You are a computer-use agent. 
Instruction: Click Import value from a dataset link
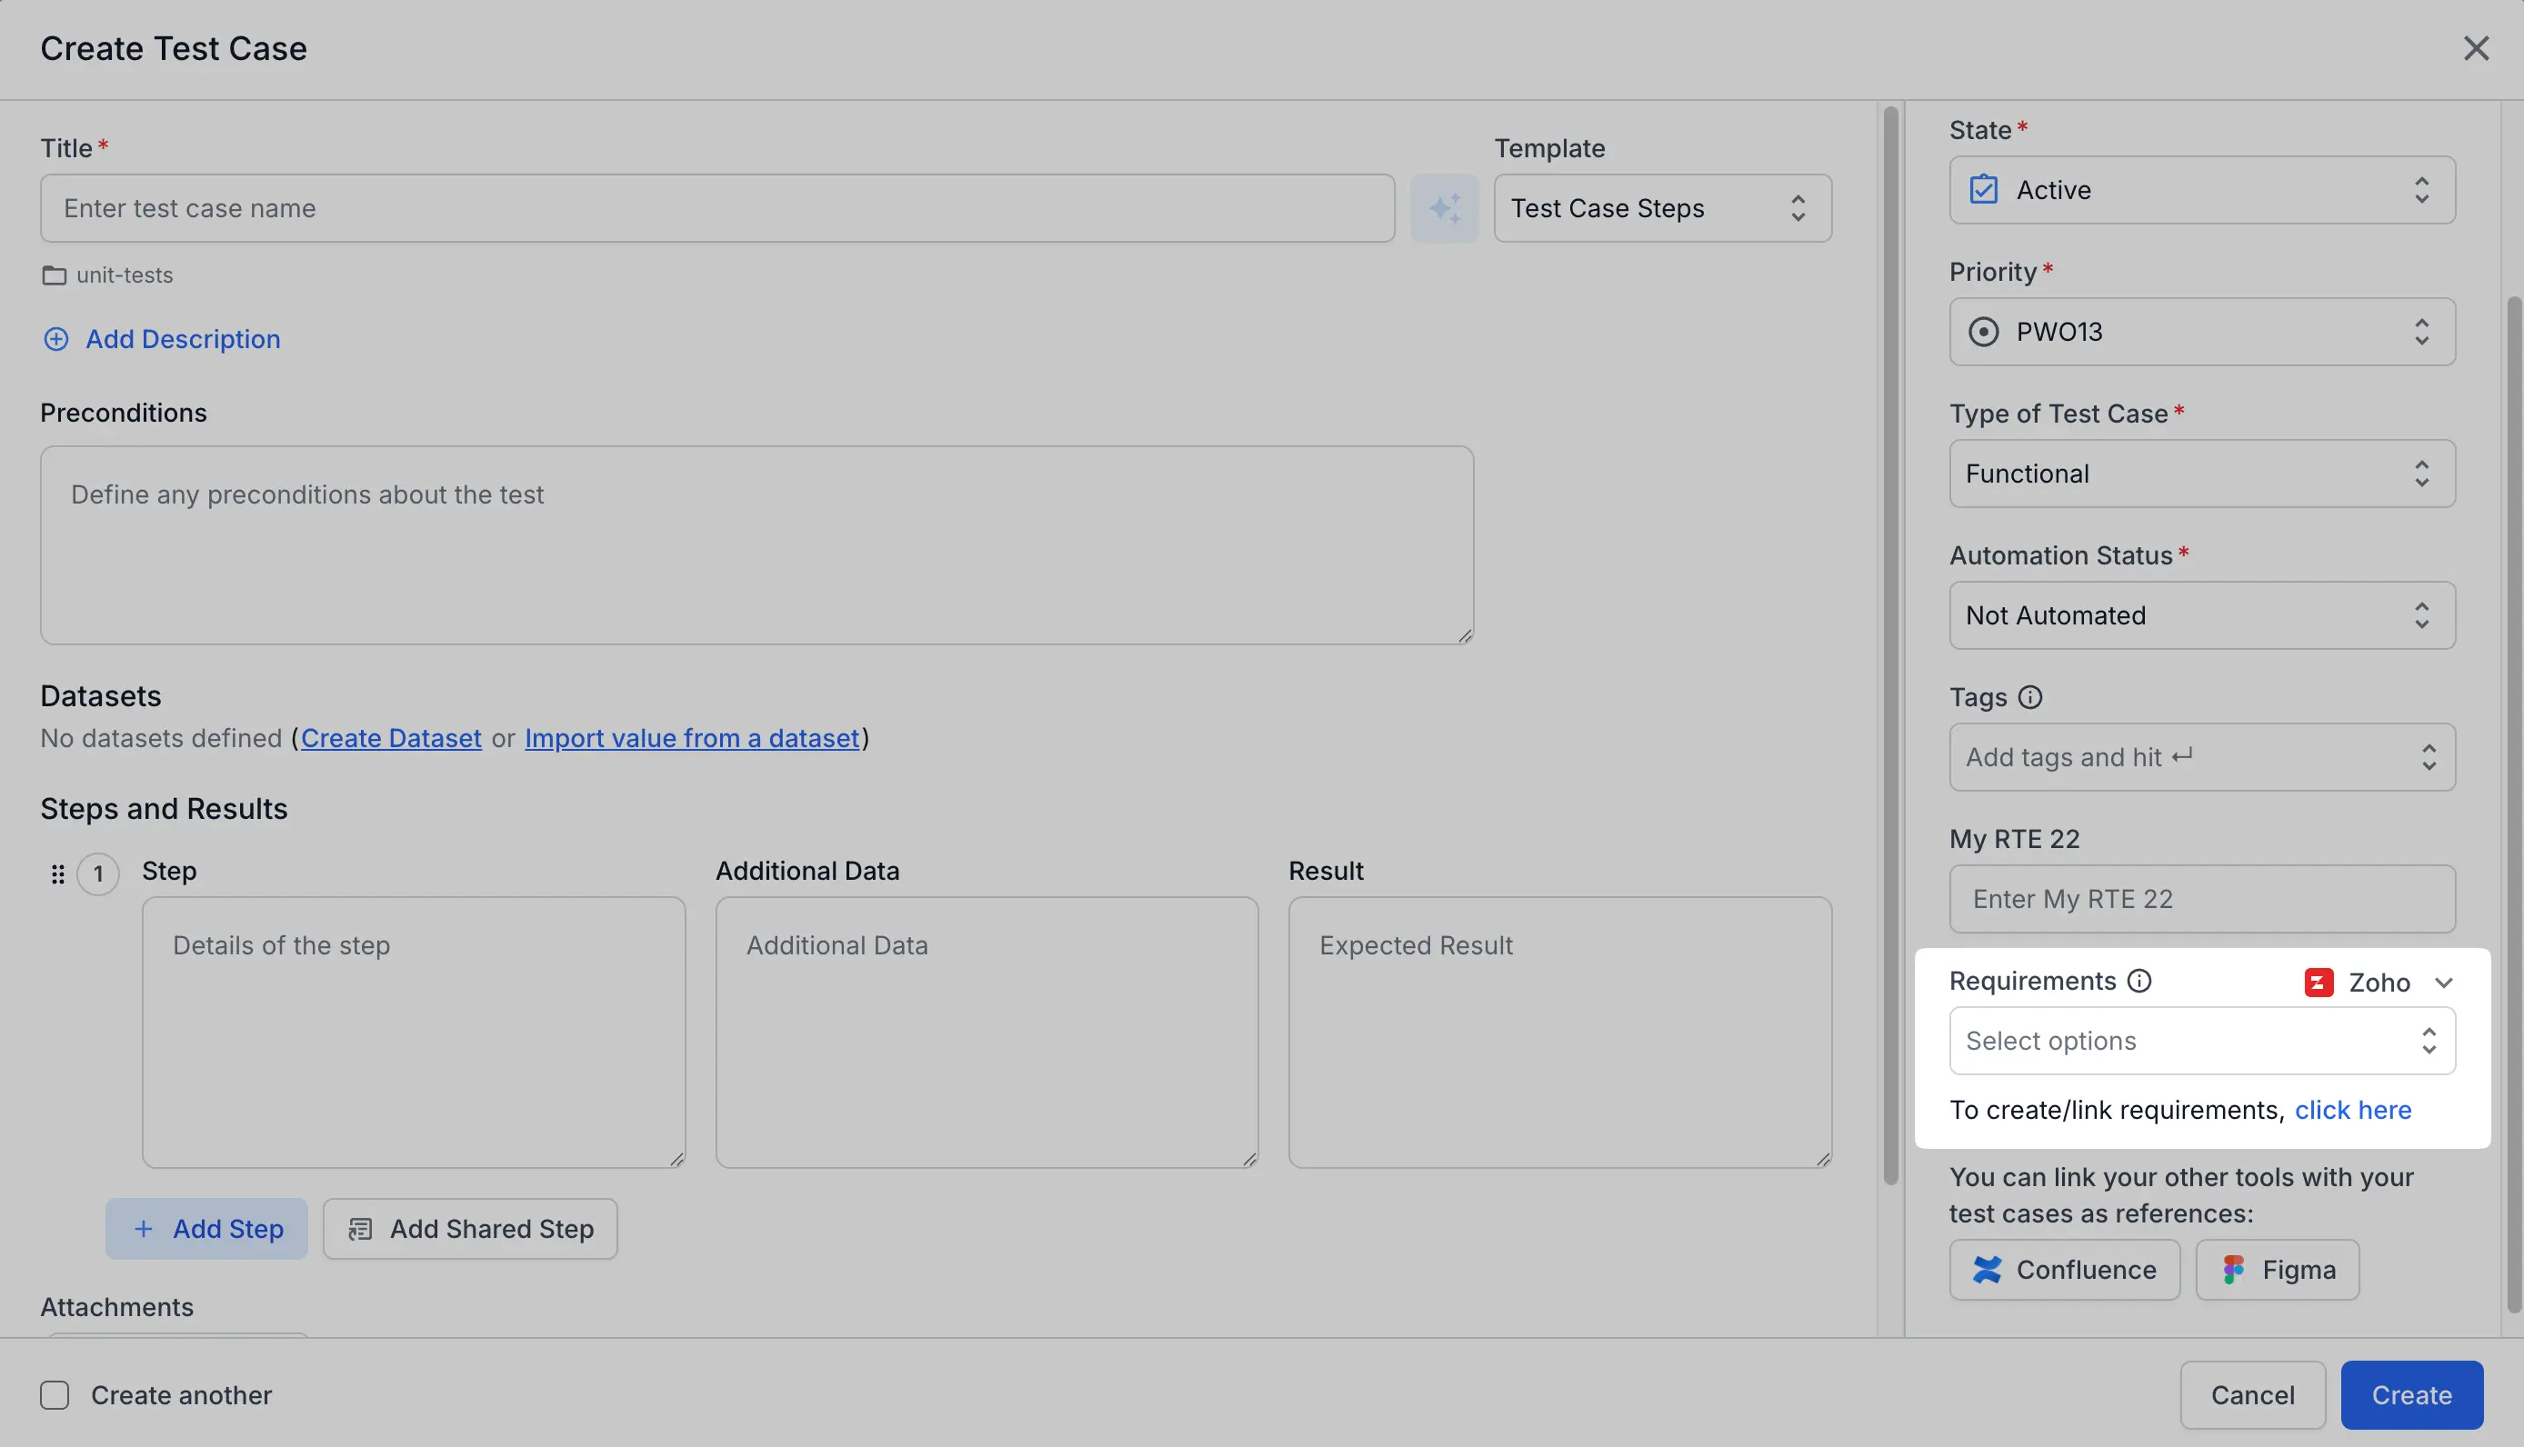tap(692, 738)
